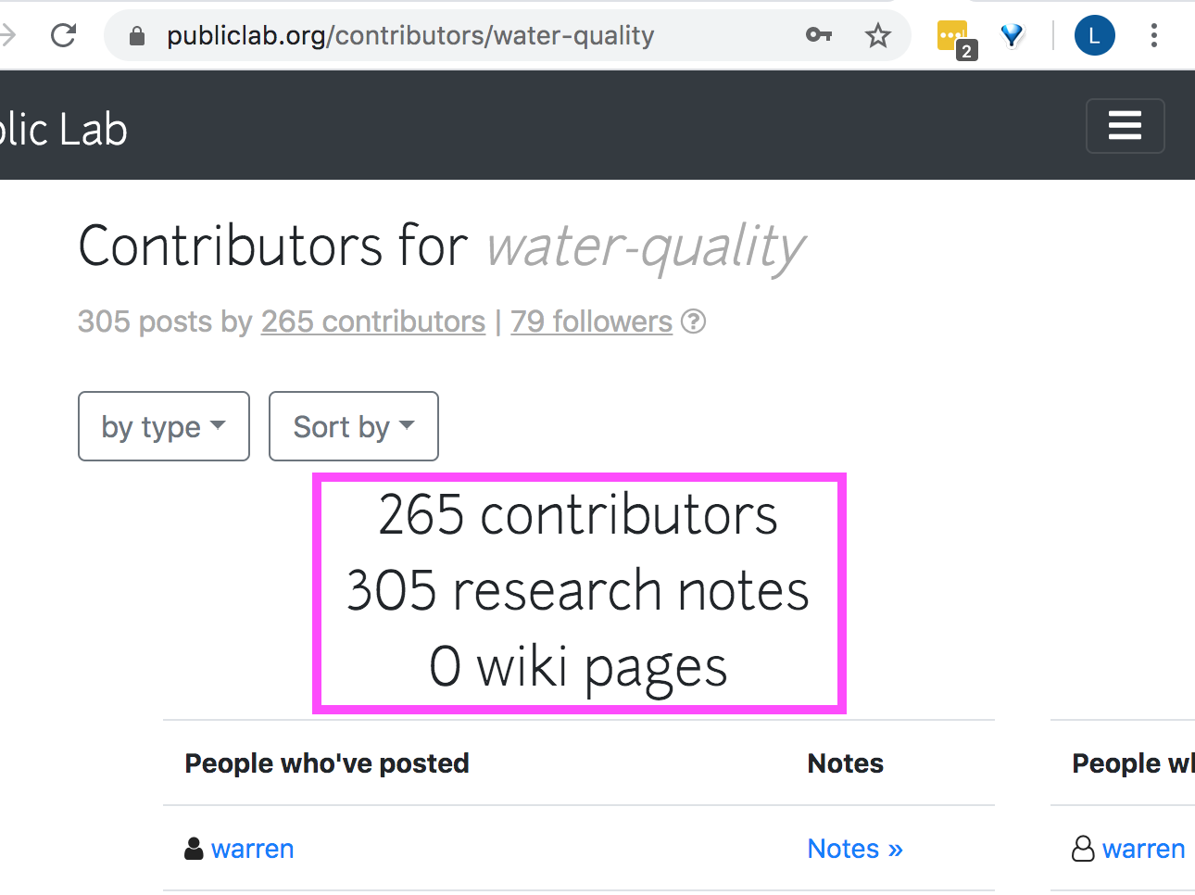Follow the 79 followers link

click(x=591, y=321)
